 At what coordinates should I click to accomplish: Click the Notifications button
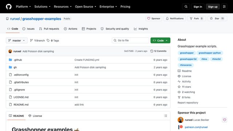tap(175, 19)
